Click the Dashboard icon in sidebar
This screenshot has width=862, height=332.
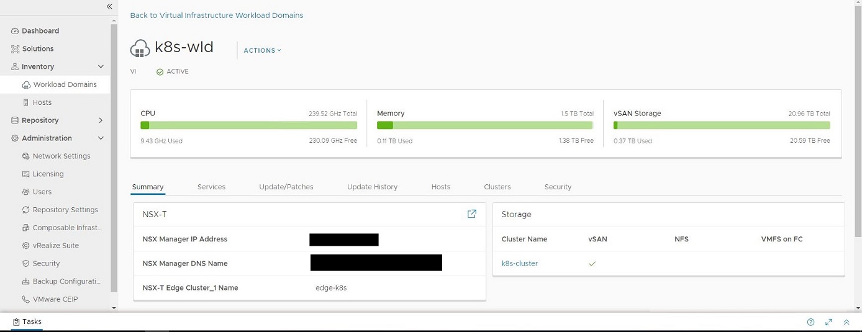point(16,31)
